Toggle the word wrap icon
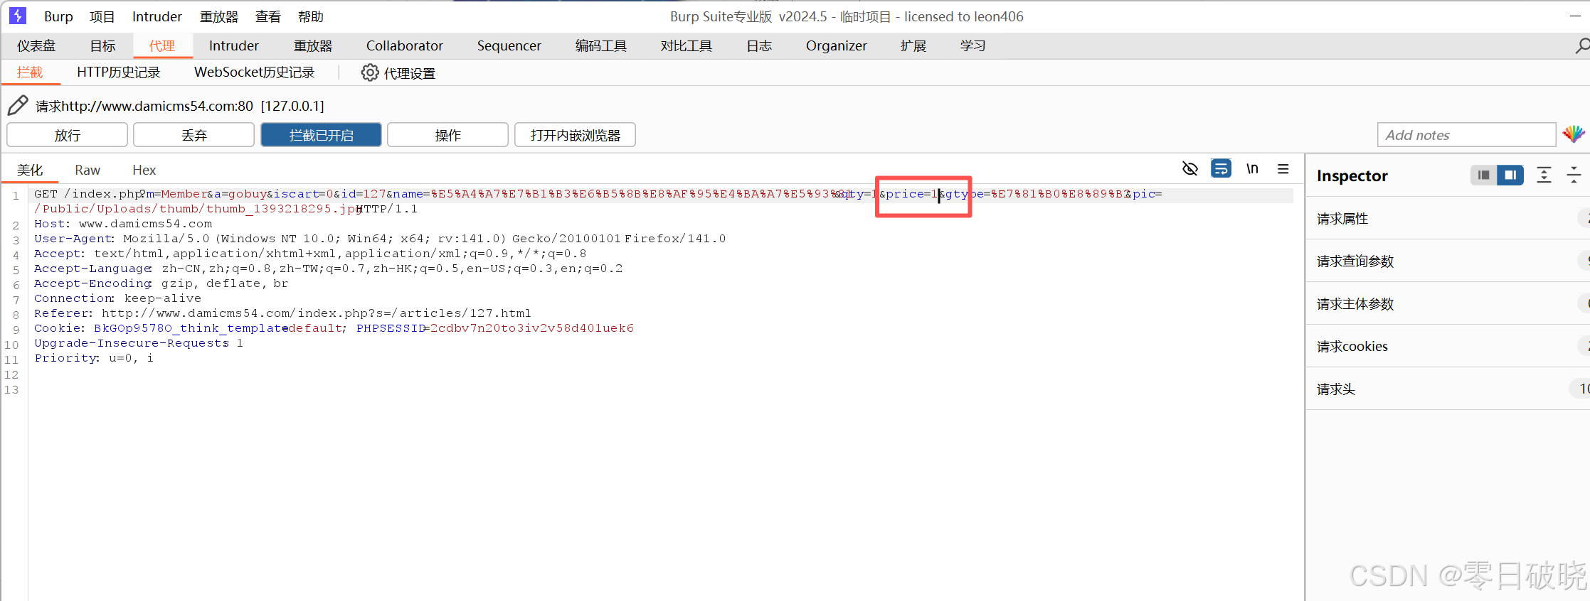The width and height of the screenshot is (1590, 601). 1221,169
